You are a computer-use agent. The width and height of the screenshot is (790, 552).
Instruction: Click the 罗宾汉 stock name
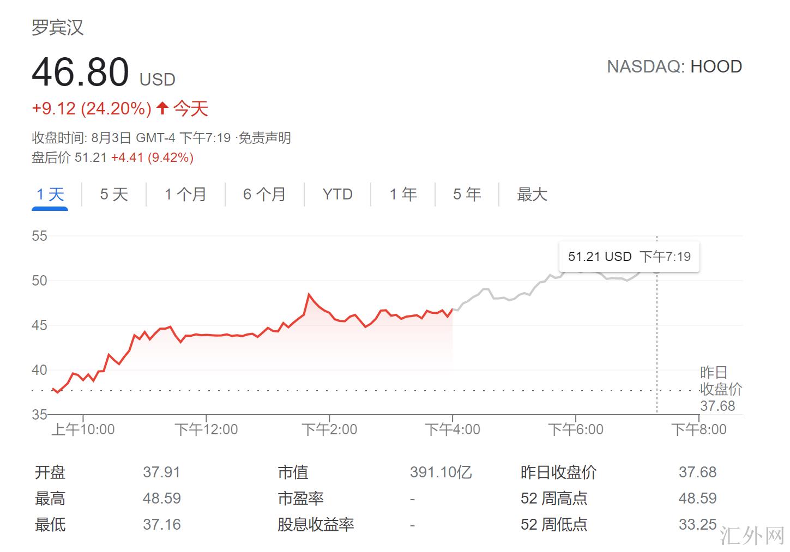[x=58, y=27]
